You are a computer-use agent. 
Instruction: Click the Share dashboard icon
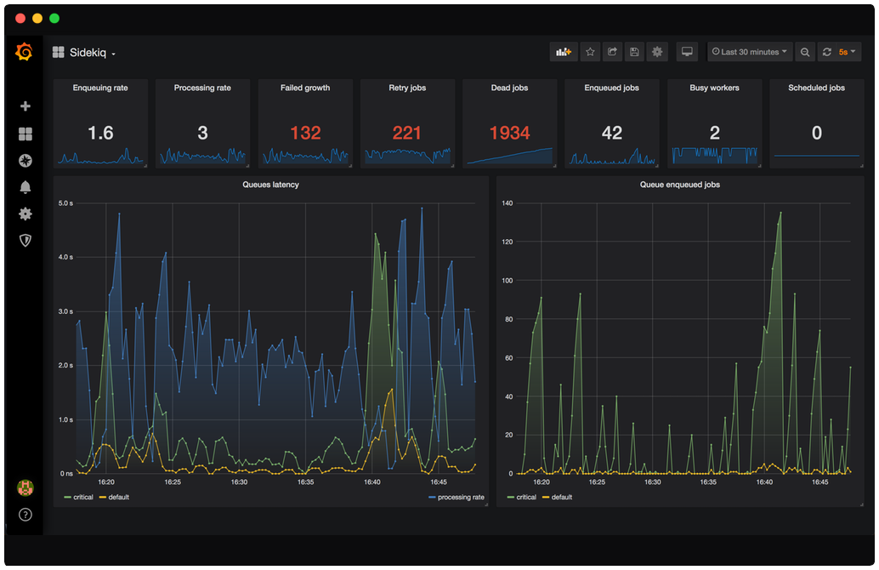(612, 52)
